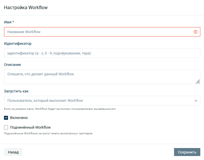
Task: Click the Имя * field label
Action: coord(9,22)
